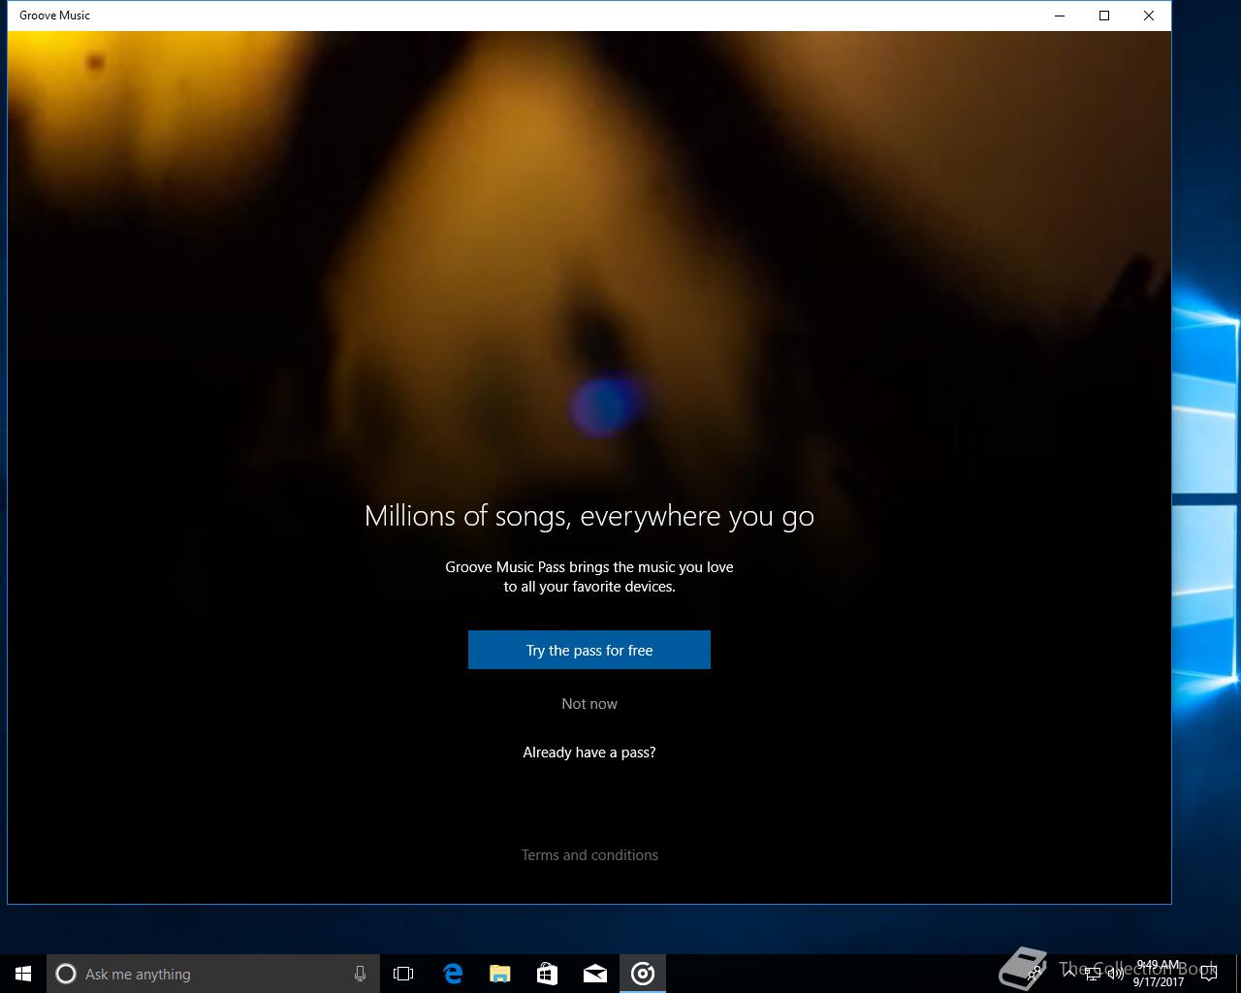Select the Already have a pass? link
This screenshot has height=993, width=1241.
[x=589, y=753]
